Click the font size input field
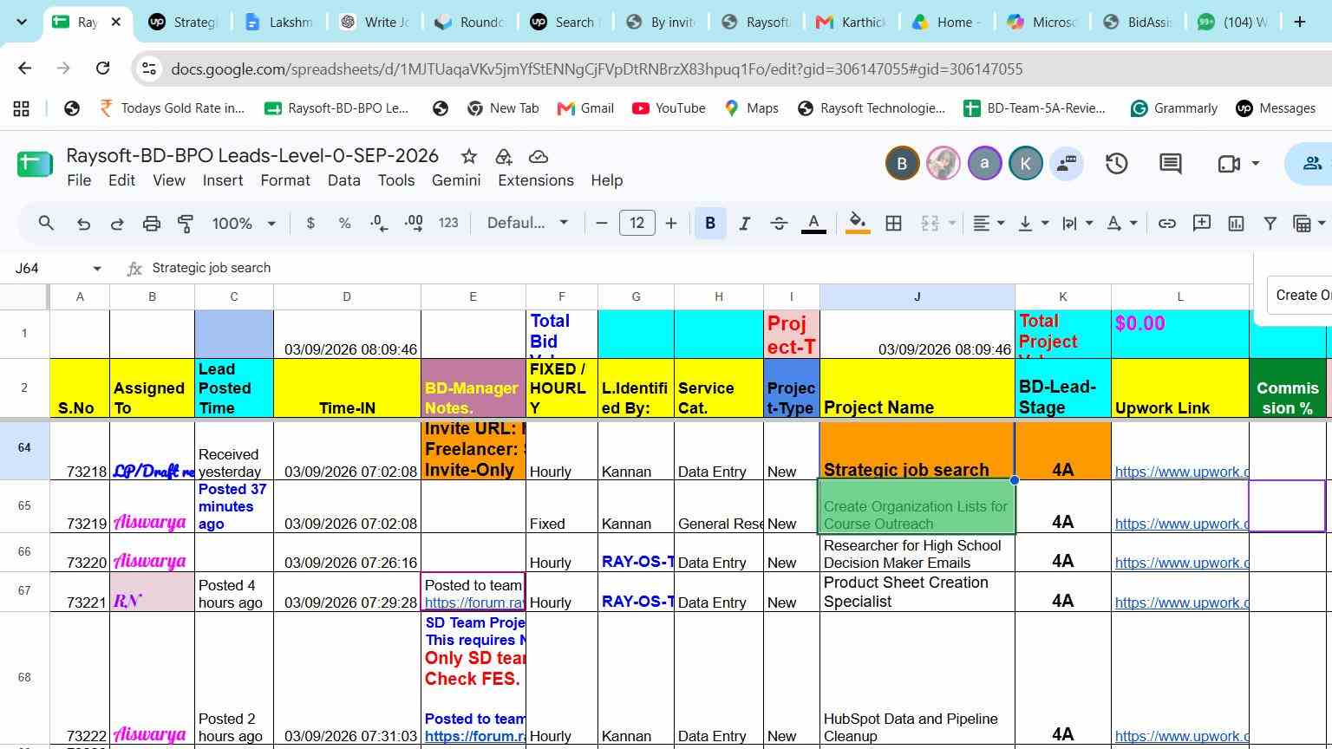Image resolution: width=1332 pixels, height=749 pixels. coord(637,224)
